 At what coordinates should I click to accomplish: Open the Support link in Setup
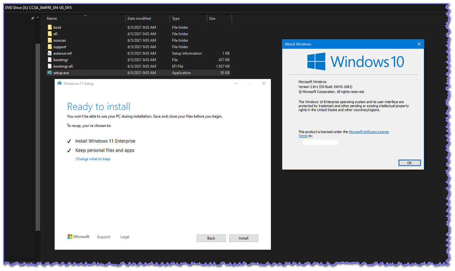[104, 237]
